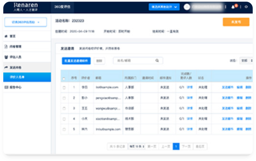This screenshot has width=256, height=161.
Task: Open notifications via the bell icon
Action: coord(233,7)
